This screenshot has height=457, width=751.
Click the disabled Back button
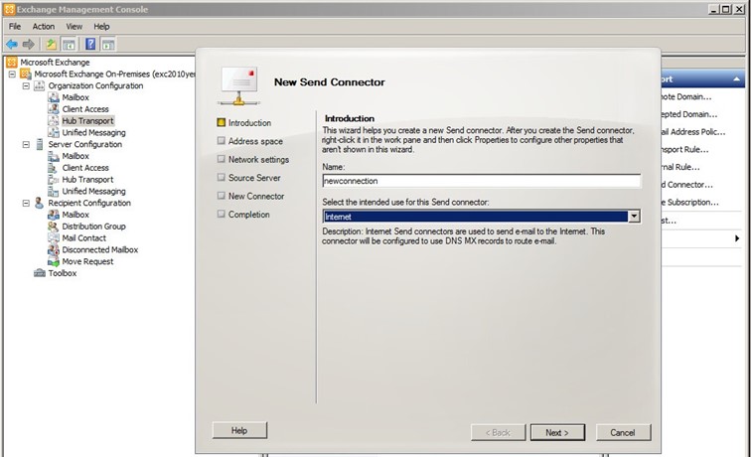coord(498,432)
